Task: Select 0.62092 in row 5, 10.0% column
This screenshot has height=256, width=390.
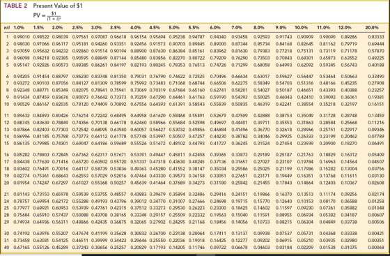Action: 305,65
